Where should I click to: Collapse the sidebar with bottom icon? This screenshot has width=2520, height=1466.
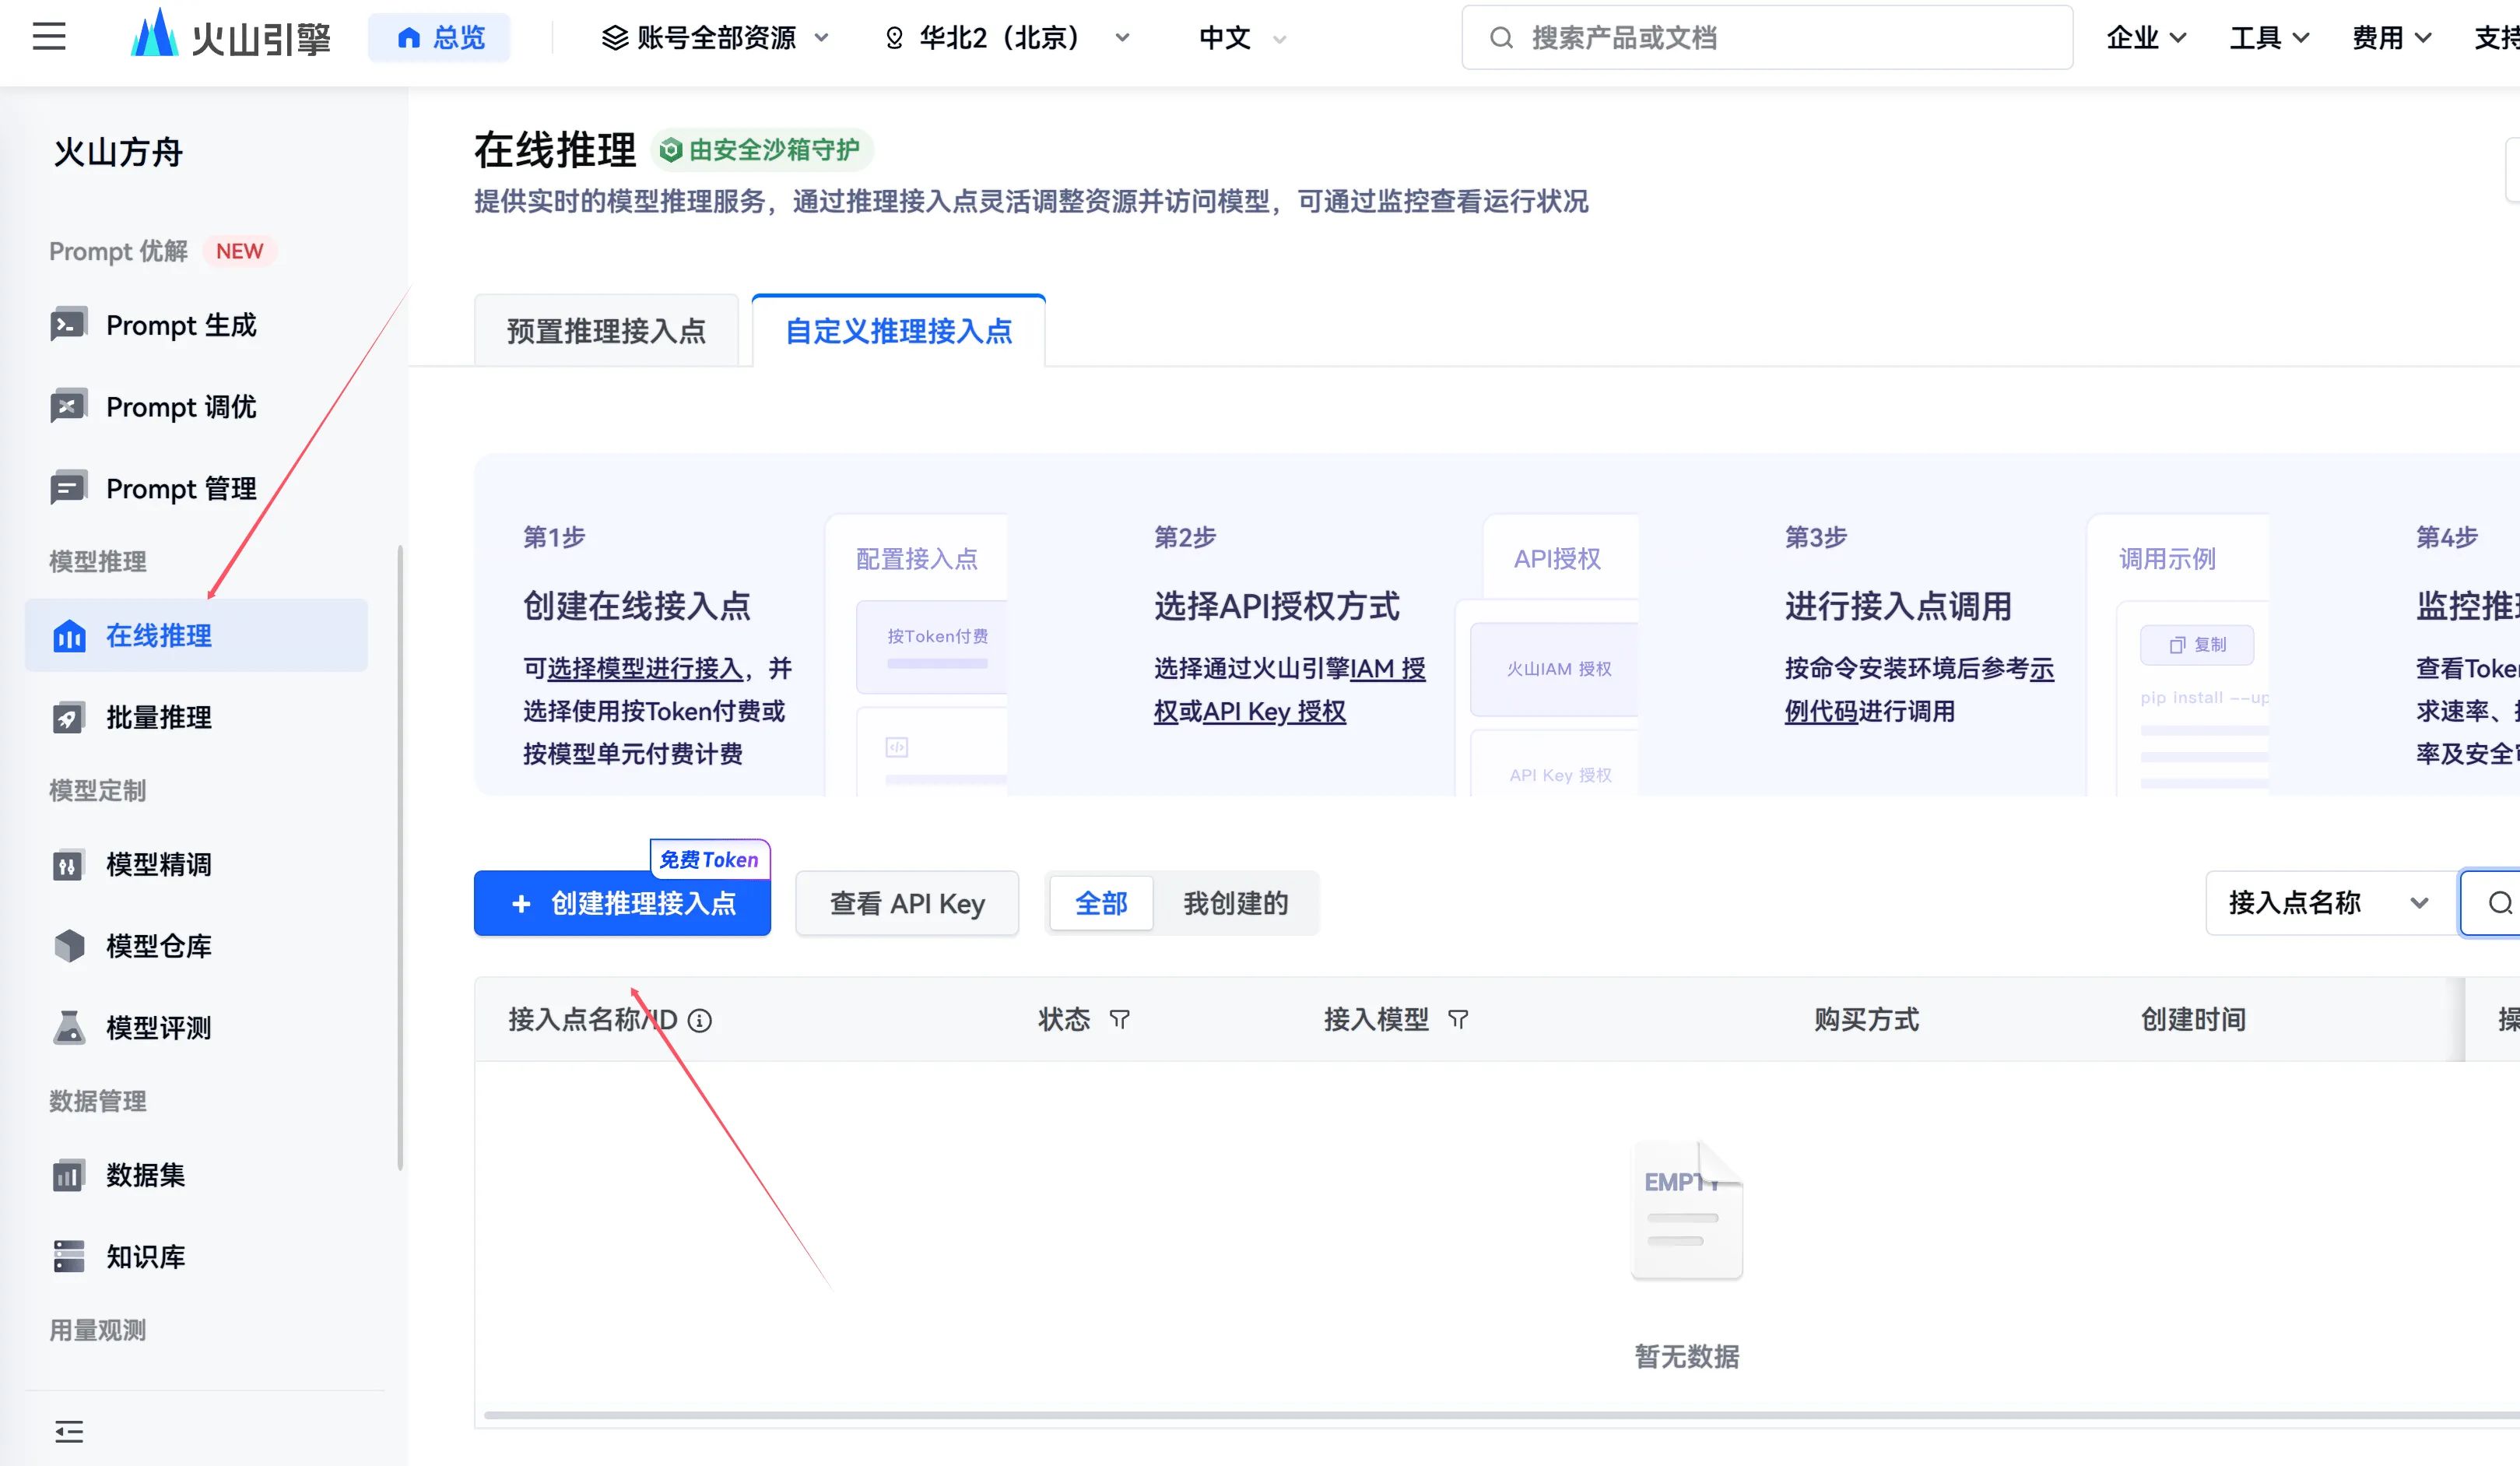[x=69, y=1432]
